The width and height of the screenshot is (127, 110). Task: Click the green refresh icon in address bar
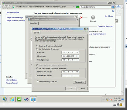pos(77,7)
